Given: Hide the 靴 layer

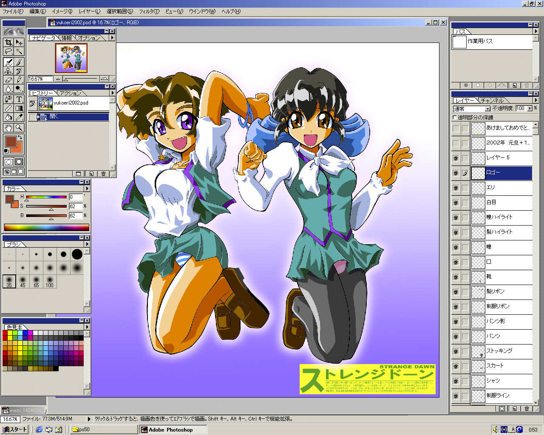Looking at the screenshot, I should pos(456,277).
